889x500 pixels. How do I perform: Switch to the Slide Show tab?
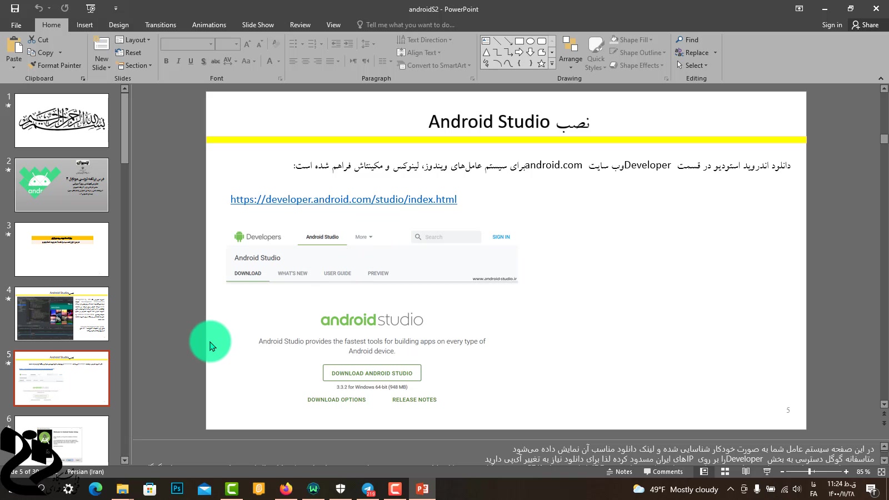pos(258,25)
